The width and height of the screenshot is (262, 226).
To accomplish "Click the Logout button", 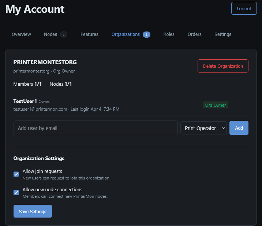I will pyautogui.click(x=244, y=8).
